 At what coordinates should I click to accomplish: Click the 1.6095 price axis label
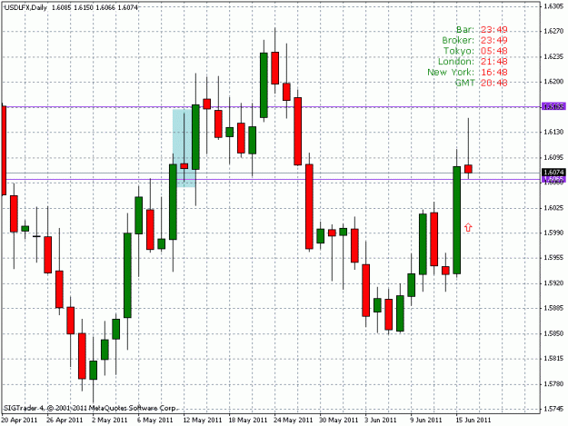[x=553, y=157]
